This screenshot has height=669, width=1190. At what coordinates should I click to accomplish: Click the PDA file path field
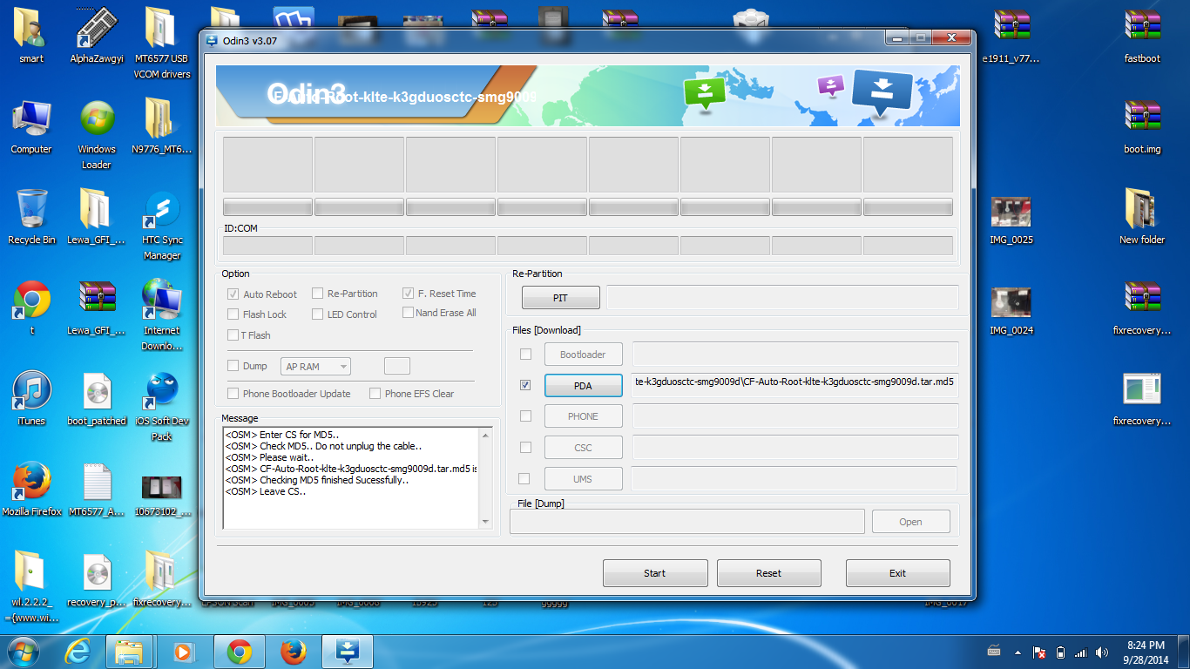pos(794,385)
